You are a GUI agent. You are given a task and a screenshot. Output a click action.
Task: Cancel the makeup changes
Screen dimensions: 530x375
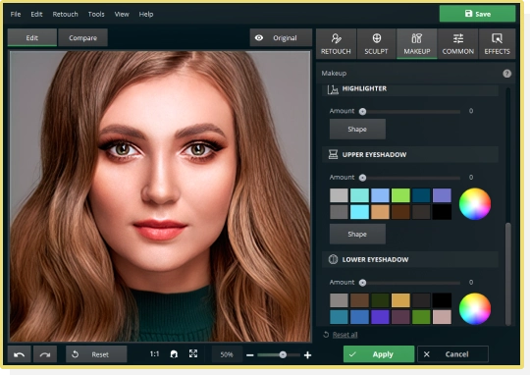coord(452,354)
